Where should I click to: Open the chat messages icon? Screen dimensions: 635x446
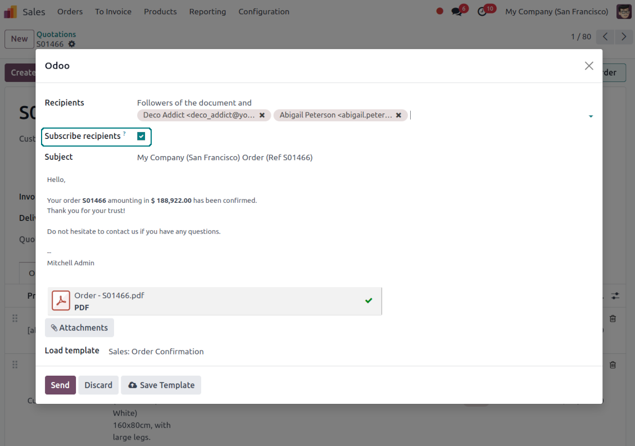tap(457, 12)
